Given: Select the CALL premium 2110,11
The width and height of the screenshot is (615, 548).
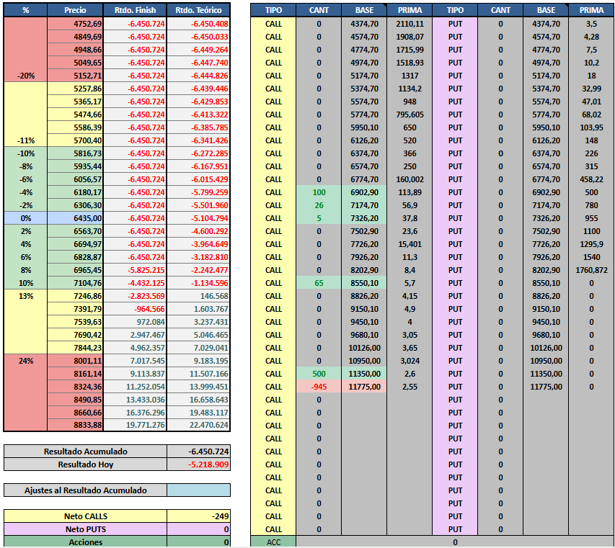Looking at the screenshot, I should [x=410, y=24].
